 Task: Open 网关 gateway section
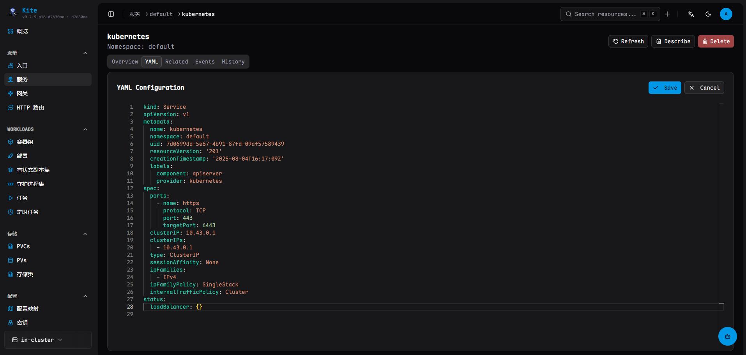22,94
